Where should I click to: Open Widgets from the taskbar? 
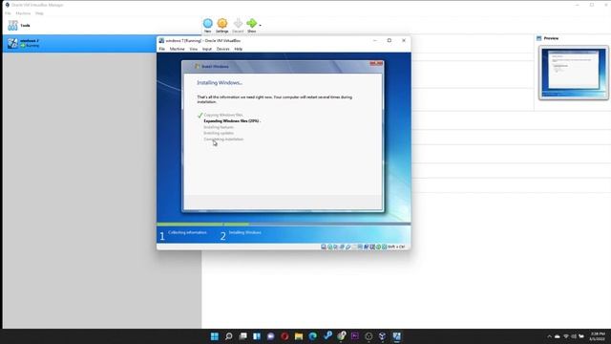[257, 336]
